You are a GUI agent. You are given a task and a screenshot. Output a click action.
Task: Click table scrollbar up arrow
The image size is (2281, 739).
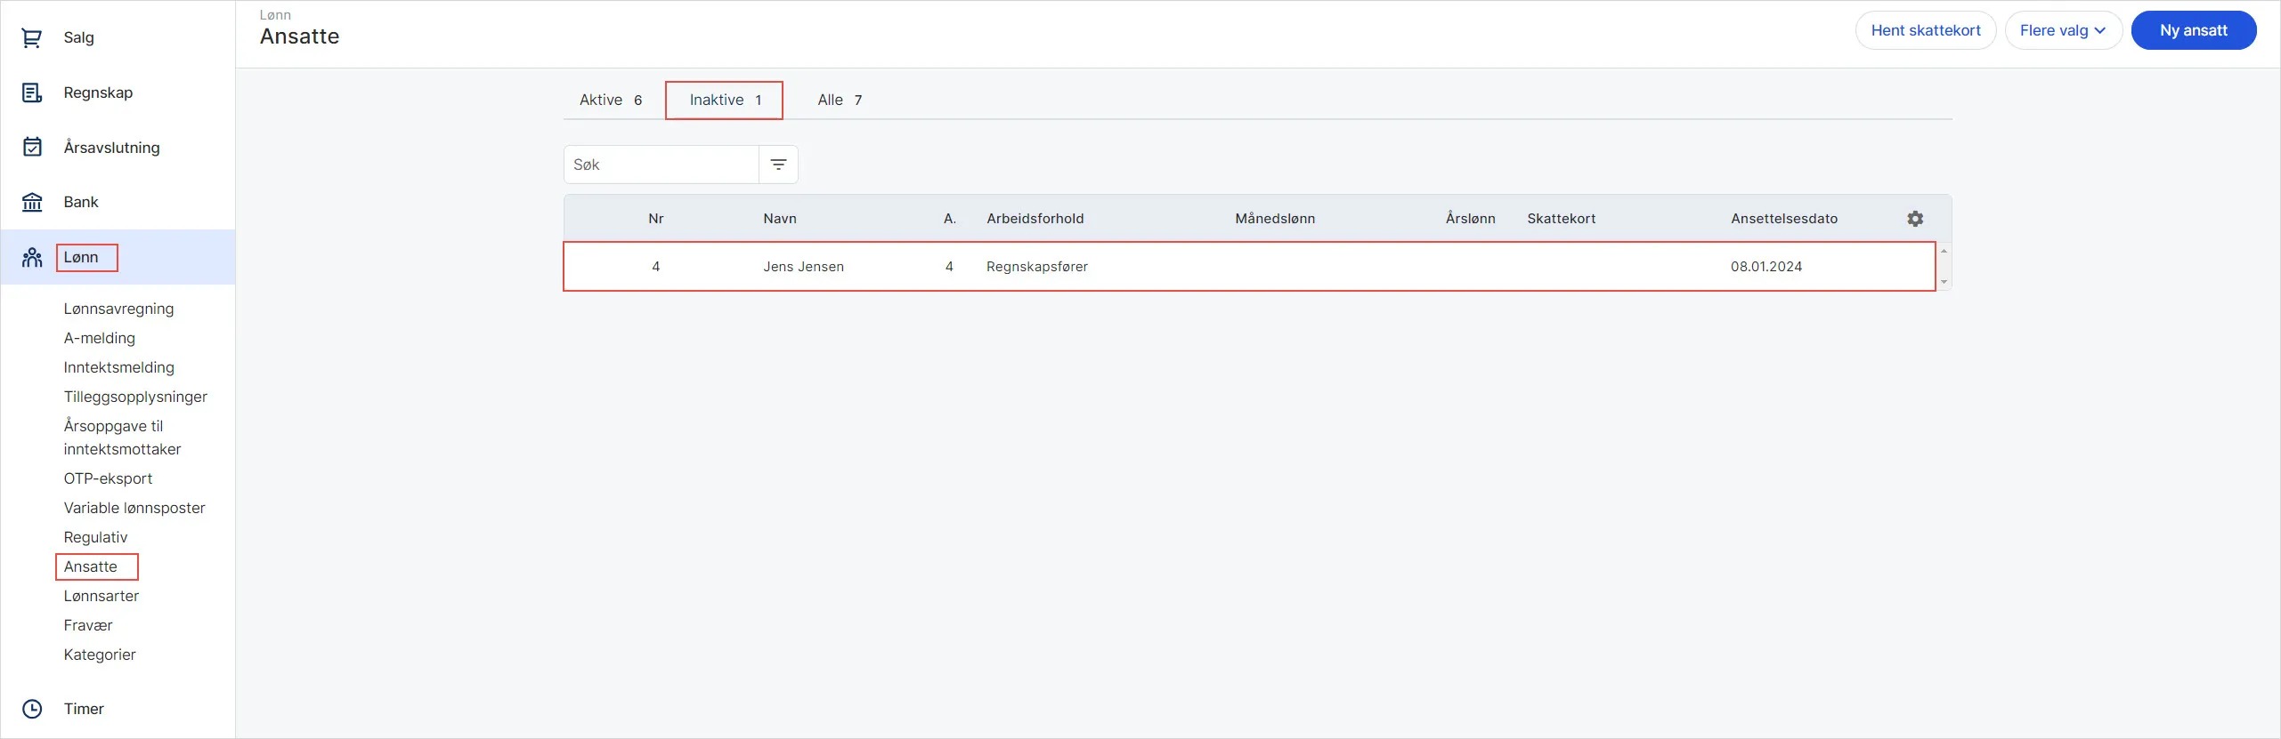(1944, 251)
